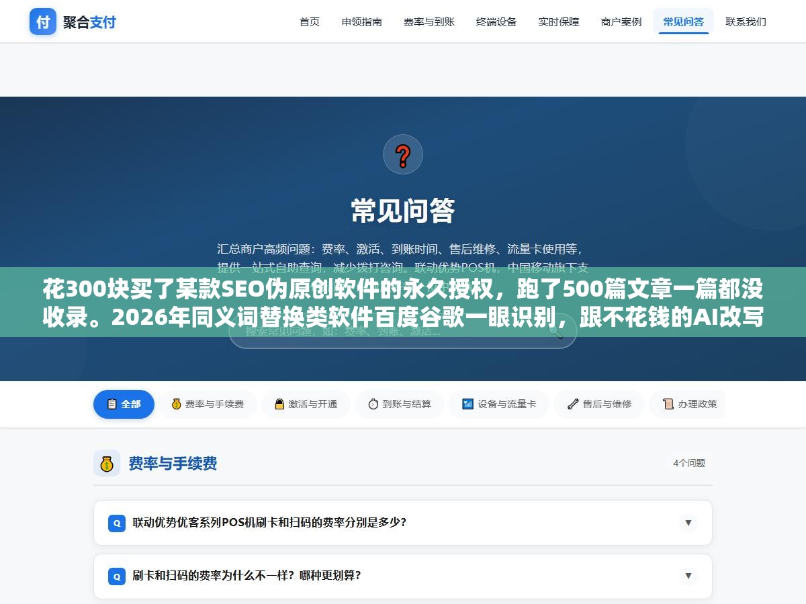Click Q badge of 联动优势优客 question
Screen dimensions: 806x604
coord(117,523)
